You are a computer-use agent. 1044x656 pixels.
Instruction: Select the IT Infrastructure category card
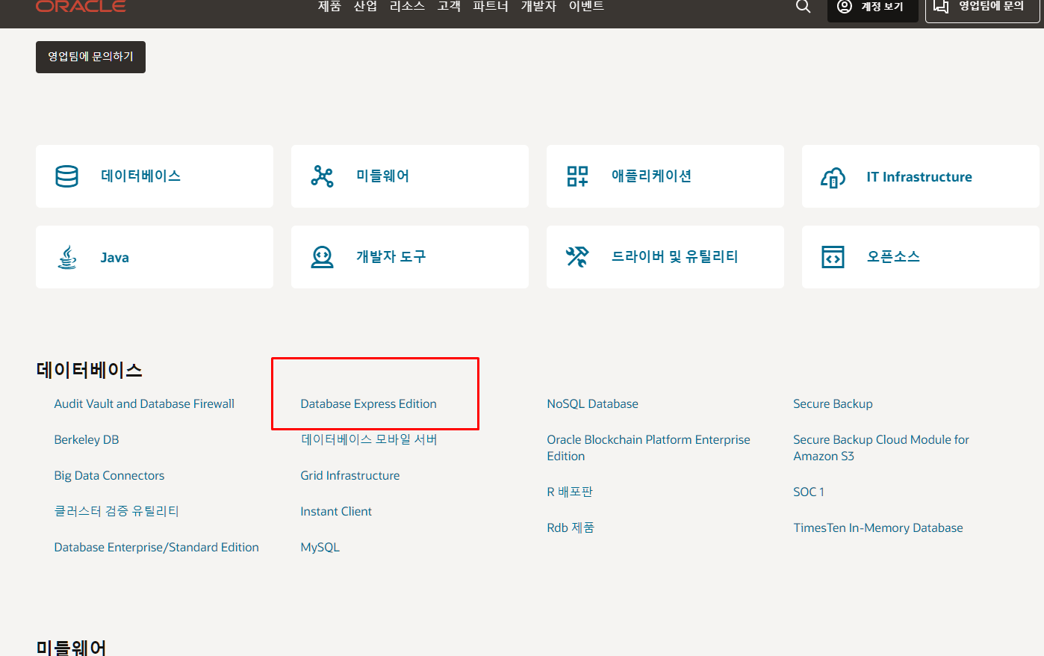[921, 176]
